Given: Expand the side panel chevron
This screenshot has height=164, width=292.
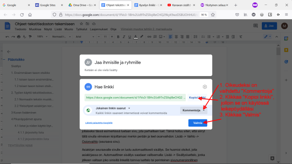Looking at the screenshot, I should (x=286, y=153).
